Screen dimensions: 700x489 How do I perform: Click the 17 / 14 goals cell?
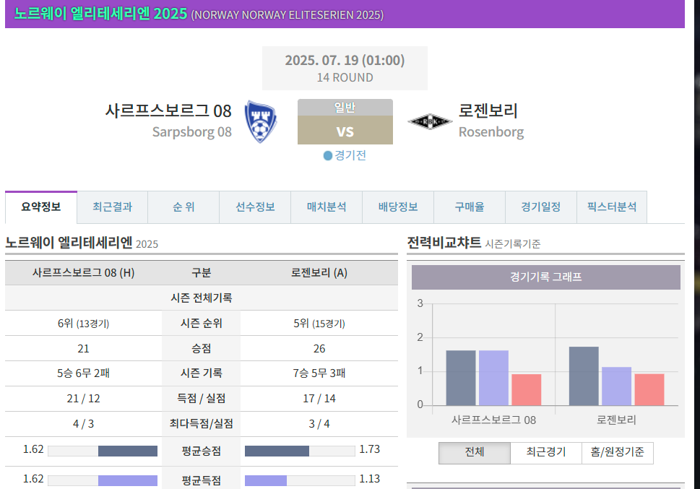coord(319,399)
